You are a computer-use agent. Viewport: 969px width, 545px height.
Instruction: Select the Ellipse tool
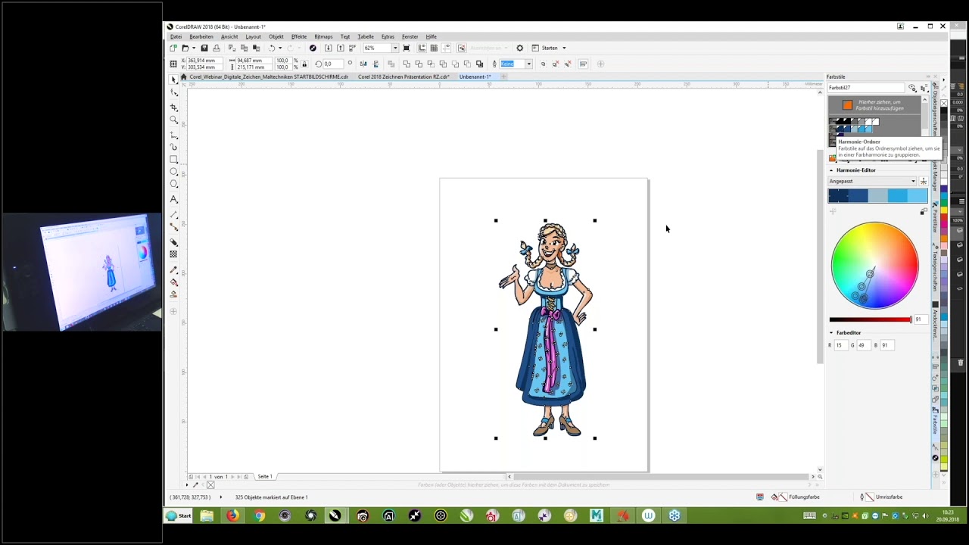pyautogui.click(x=173, y=172)
